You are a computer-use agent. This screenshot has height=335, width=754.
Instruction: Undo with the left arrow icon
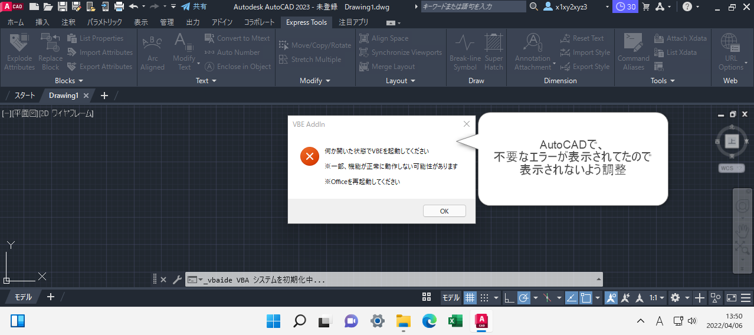tap(133, 6)
